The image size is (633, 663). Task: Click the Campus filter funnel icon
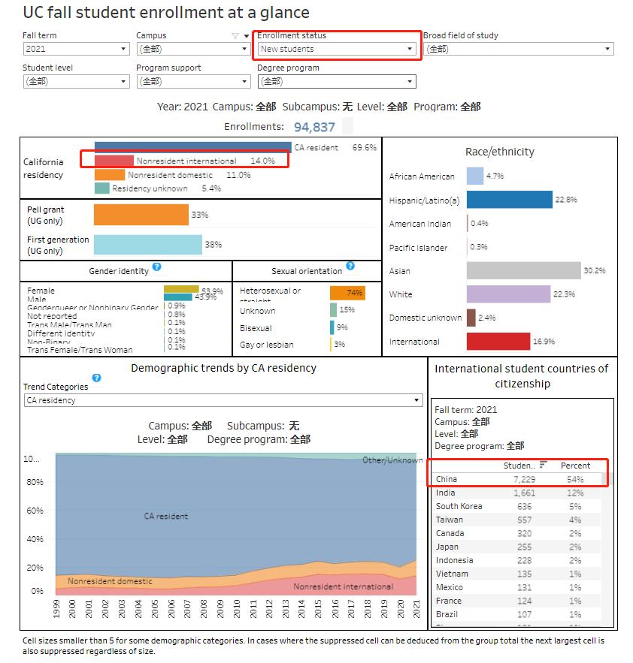click(x=235, y=37)
